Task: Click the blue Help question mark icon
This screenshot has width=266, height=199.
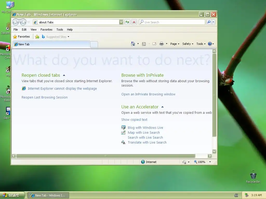Action: click(x=210, y=44)
